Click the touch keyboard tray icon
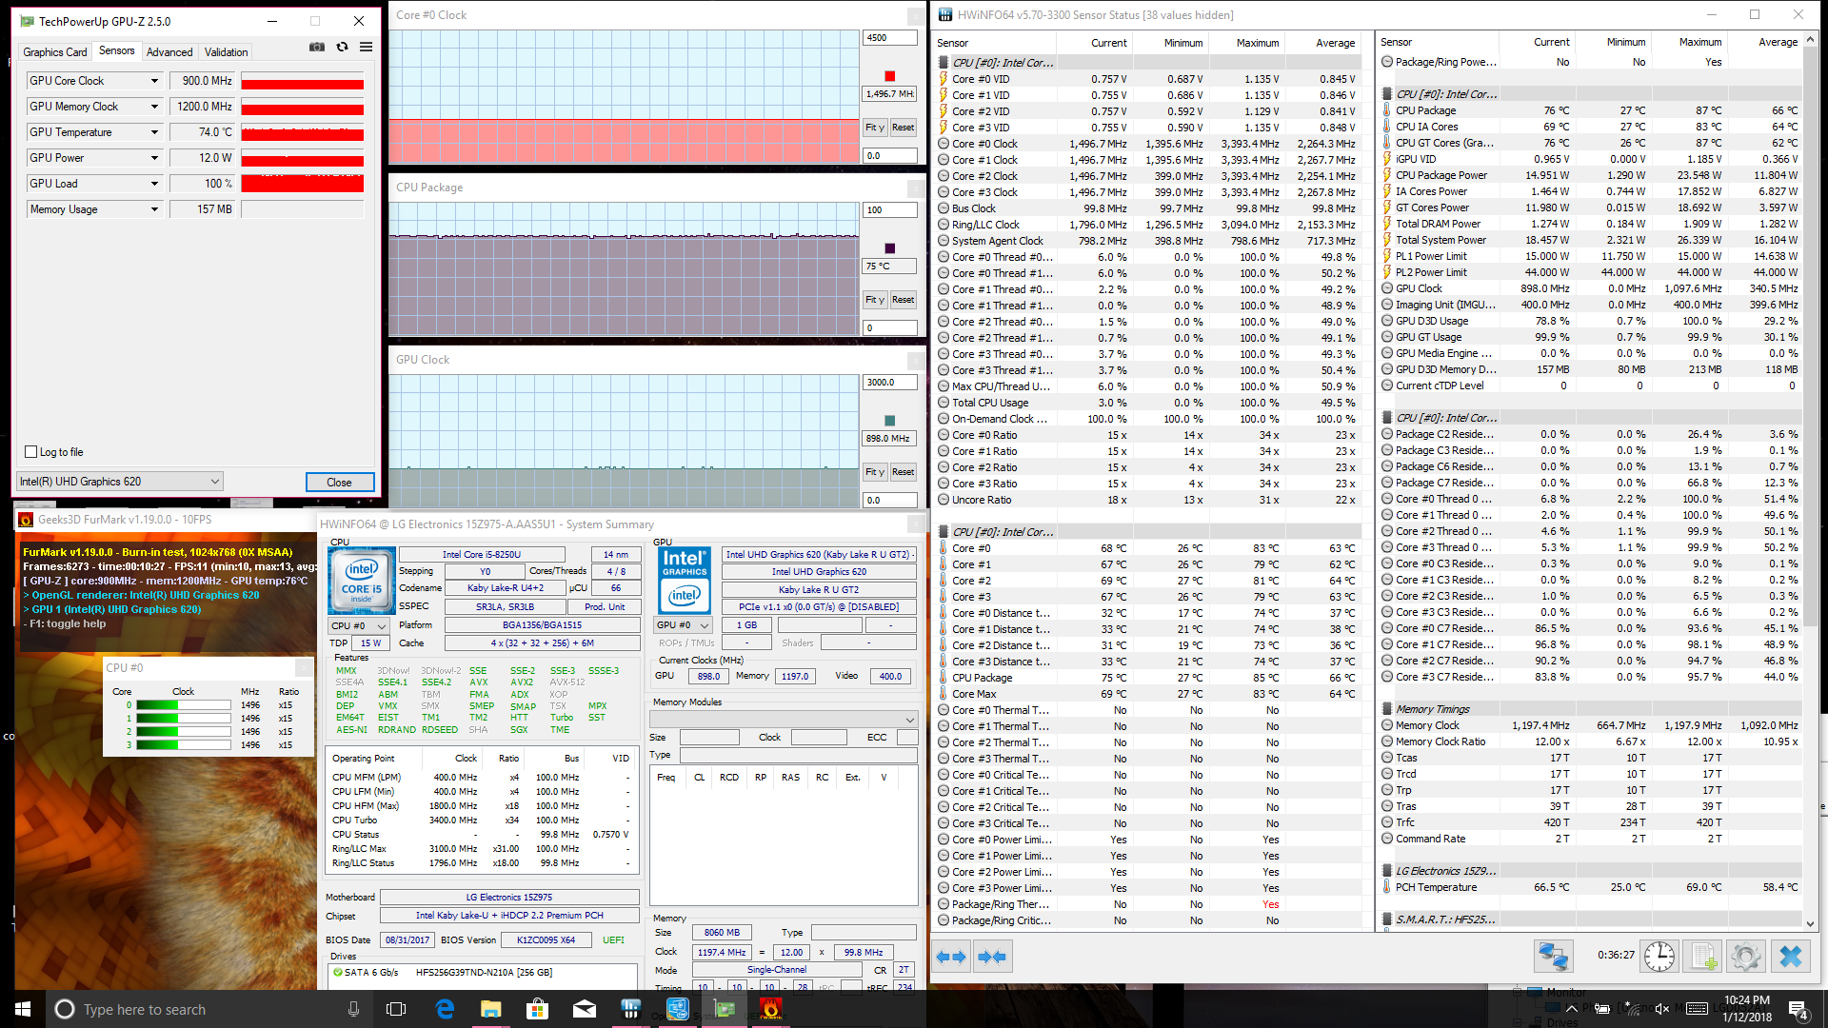Image resolution: width=1828 pixels, height=1028 pixels. pos(1696,1009)
